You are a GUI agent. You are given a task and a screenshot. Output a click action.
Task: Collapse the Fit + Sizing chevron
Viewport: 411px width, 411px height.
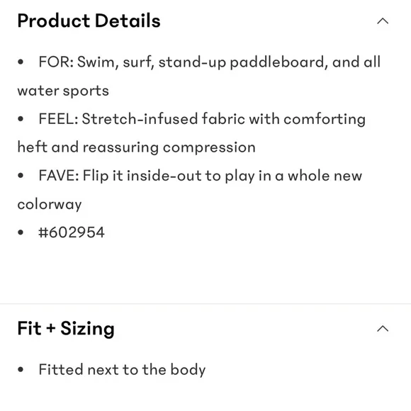(383, 328)
